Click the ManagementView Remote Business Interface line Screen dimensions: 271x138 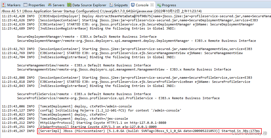coord(124,69)
